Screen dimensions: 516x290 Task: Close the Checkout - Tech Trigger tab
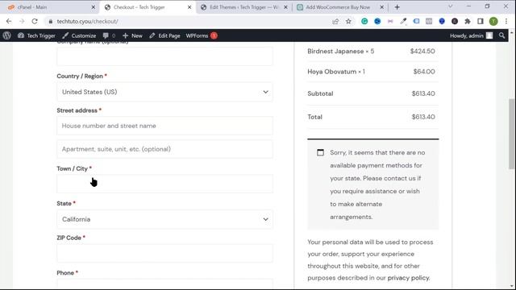[189, 7]
